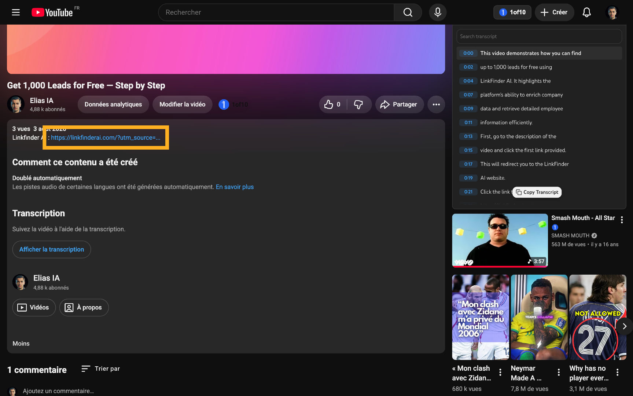This screenshot has width=633, height=396.
Task: Open Données analytiques
Action: click(x=113, y=104)
